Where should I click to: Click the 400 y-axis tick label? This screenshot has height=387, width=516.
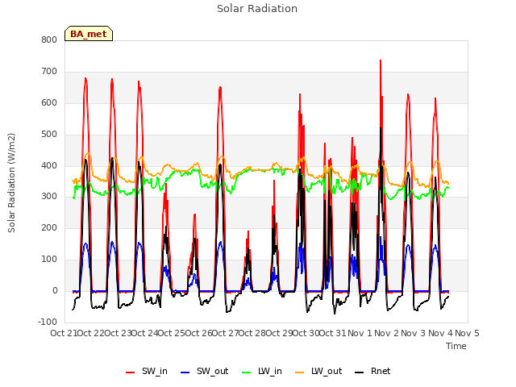click(49, 165)
